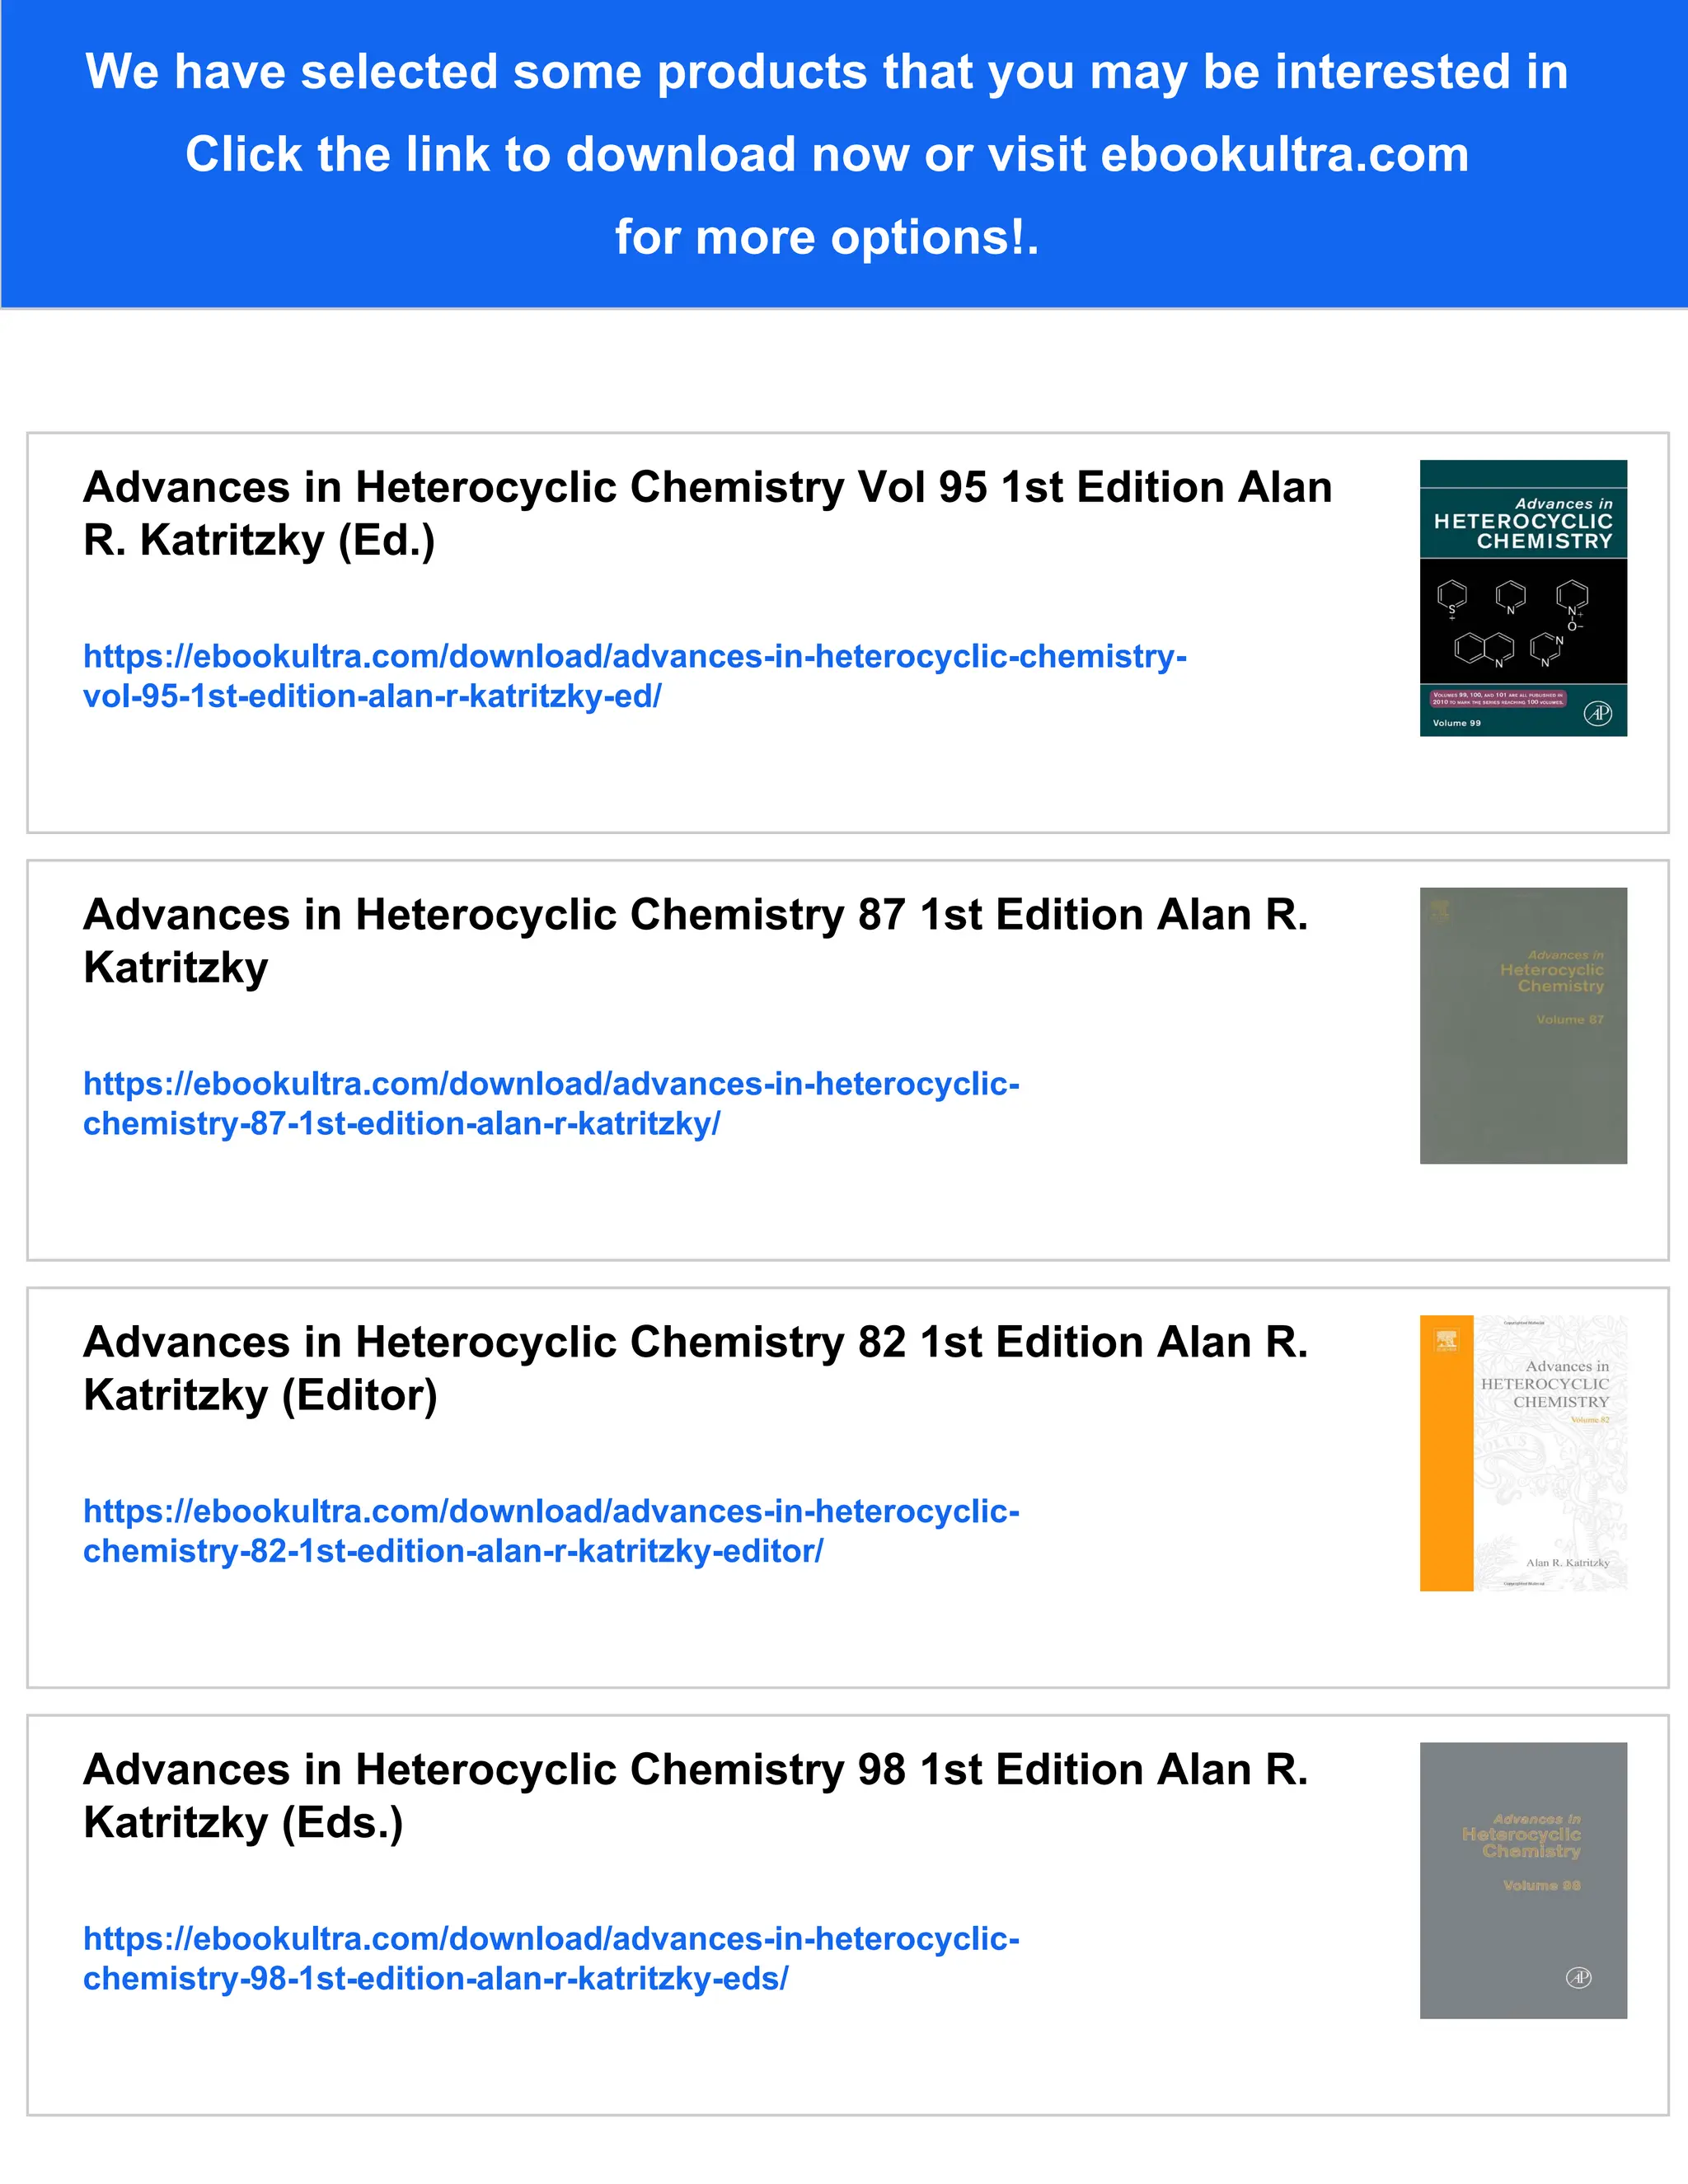Screen dimensions: 1688x2184
Task: Open the Vol 95 download link
Action: point(635,676)
